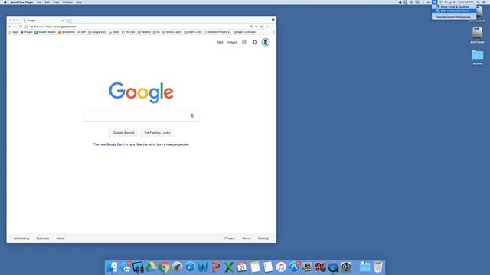Open the Settings footer link
The image size is (490, 275).
click(x=263, y=238)
